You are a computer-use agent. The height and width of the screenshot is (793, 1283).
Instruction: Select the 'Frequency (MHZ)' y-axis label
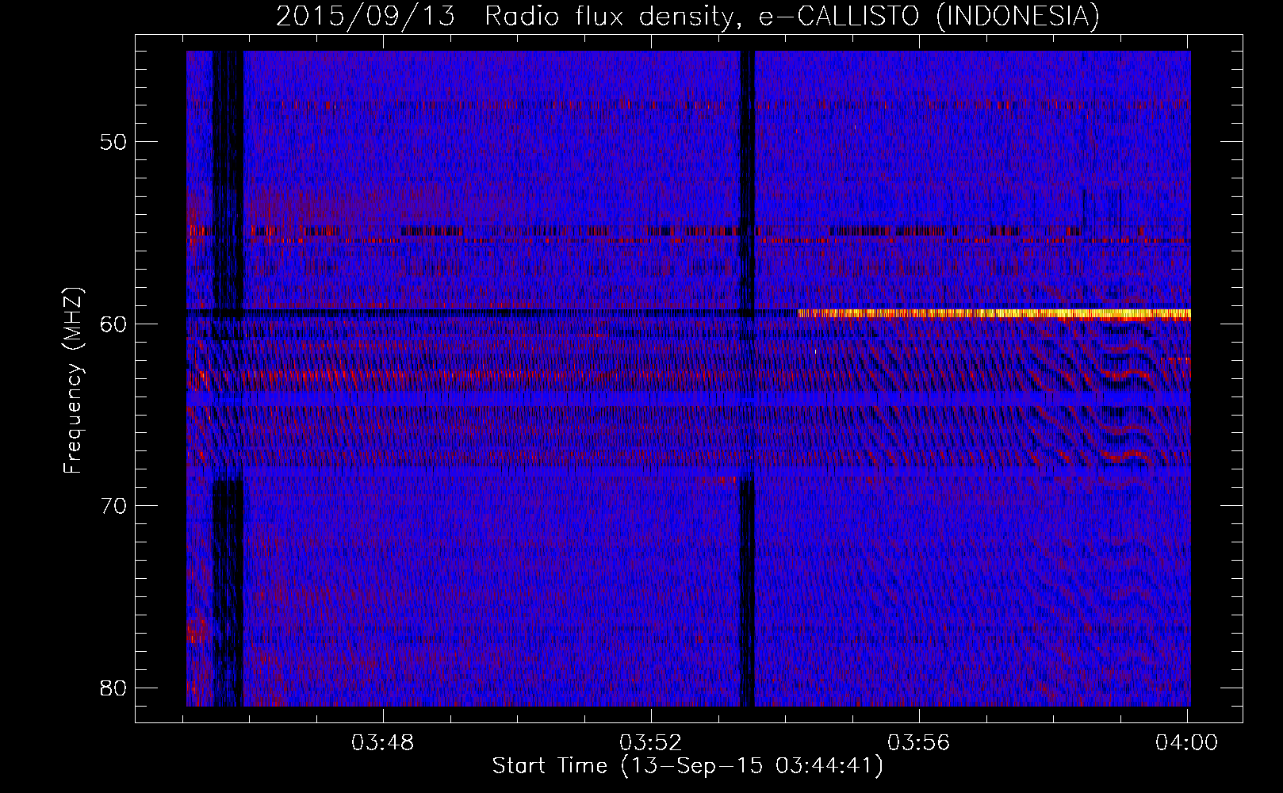73,380
